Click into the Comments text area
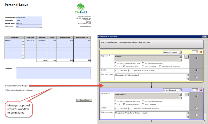The height and width of the screenshot is (124, 208). [54, 73]
